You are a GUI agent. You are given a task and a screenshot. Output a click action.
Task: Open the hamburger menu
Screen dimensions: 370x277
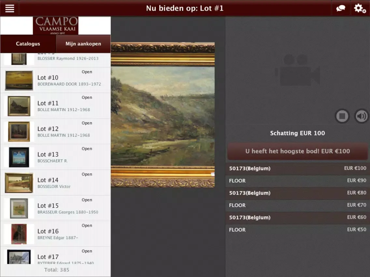click(x=9, y=8)
